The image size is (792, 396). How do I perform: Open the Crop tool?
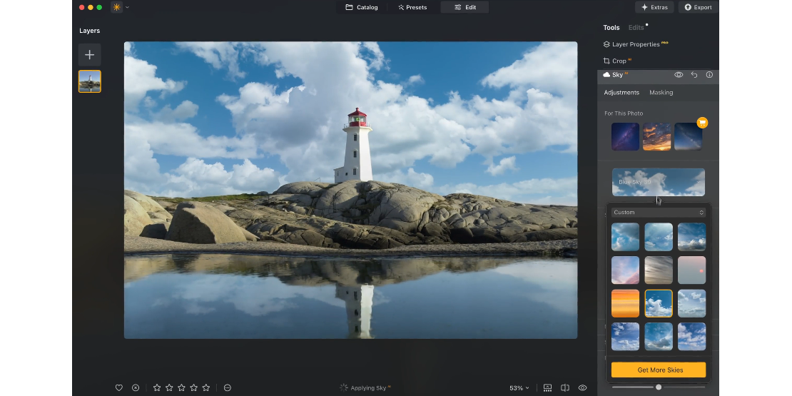(618, 61)
